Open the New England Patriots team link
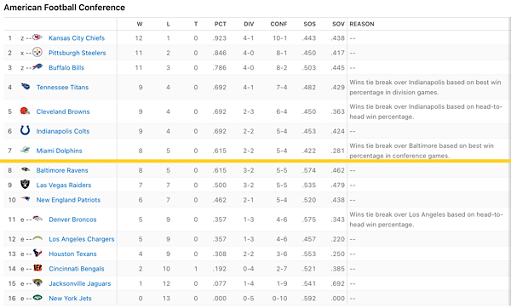Screen dimensions: 511x308 point(68,200)
